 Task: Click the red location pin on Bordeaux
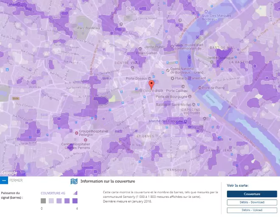coord(151,82)
